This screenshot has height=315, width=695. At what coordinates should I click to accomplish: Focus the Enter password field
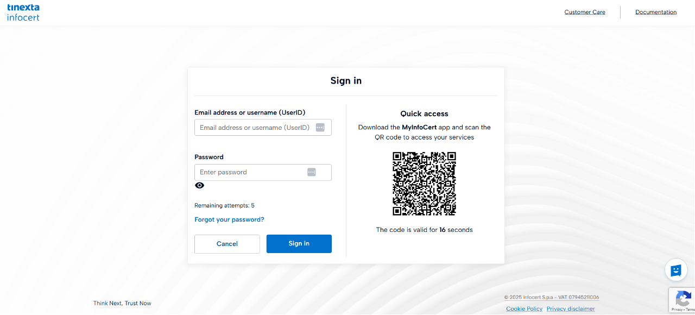[250, 172]
